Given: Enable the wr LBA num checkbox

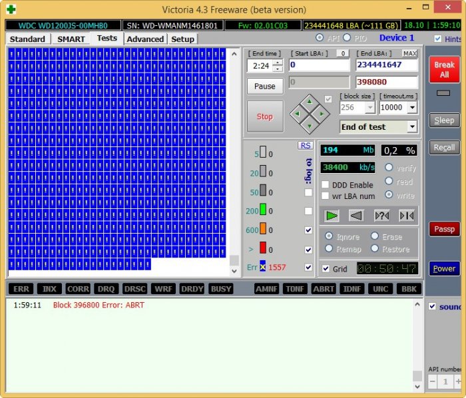Looking at the screenshot, I should click(x=325, y=196).
